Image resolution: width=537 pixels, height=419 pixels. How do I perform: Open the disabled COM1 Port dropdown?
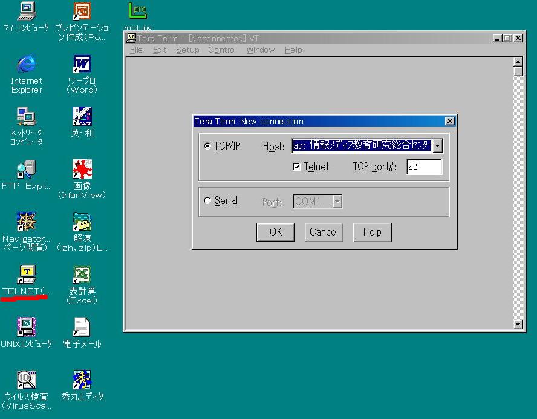(337, 202)
